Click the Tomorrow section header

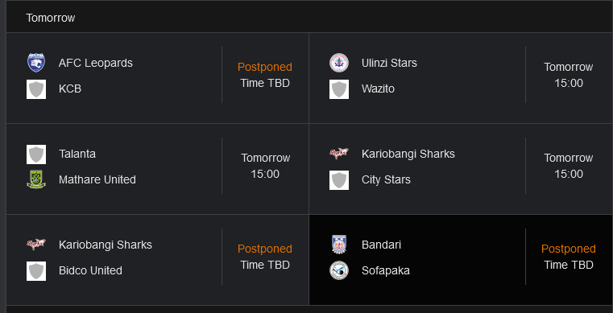pyautogui.click(x=51, y=18)
